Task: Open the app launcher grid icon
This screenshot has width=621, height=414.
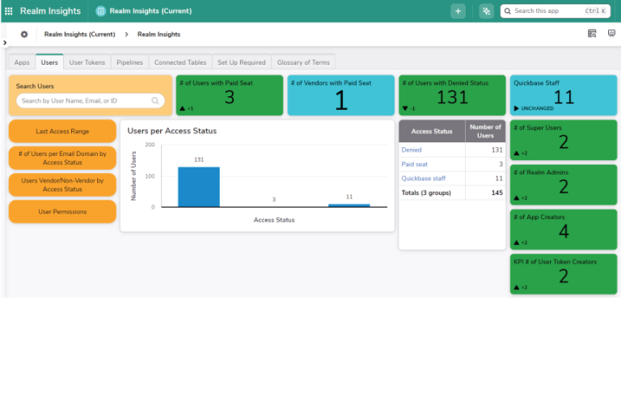Action: pyautogui.click(x=9, y=11)
